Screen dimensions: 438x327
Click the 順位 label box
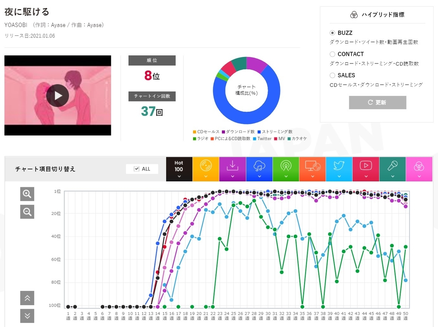click(x=152, y=60)
